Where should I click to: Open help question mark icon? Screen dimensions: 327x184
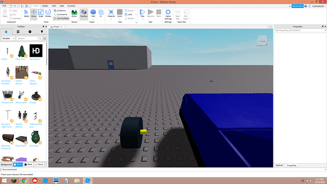pyautogui.click(x=306, y=6)
